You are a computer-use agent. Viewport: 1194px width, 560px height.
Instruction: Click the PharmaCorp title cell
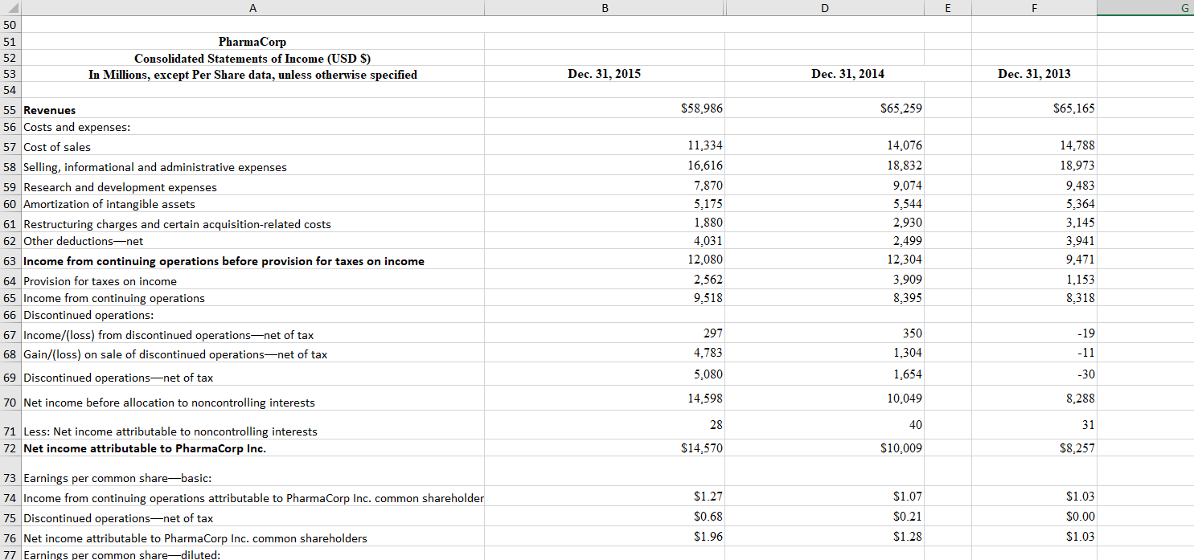pyautogui.click(x=252, y=41)
